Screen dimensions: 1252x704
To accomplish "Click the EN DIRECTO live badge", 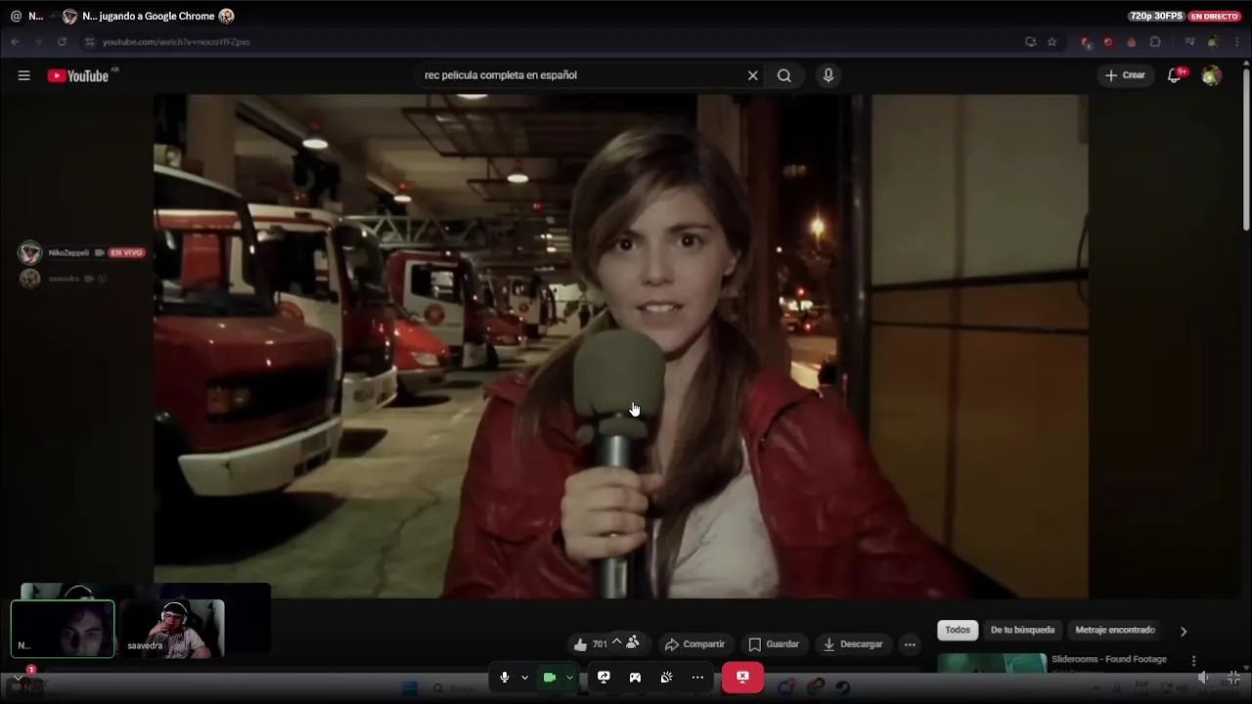I will 1215,16.
